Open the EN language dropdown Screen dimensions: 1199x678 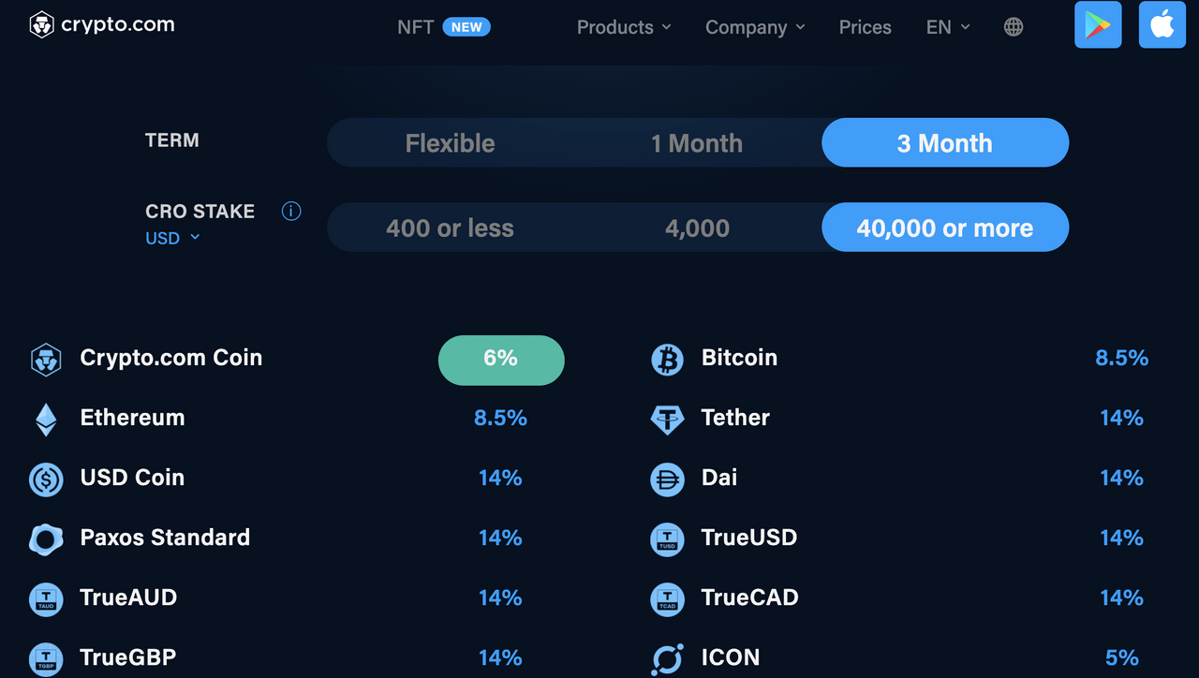[948, 27]
